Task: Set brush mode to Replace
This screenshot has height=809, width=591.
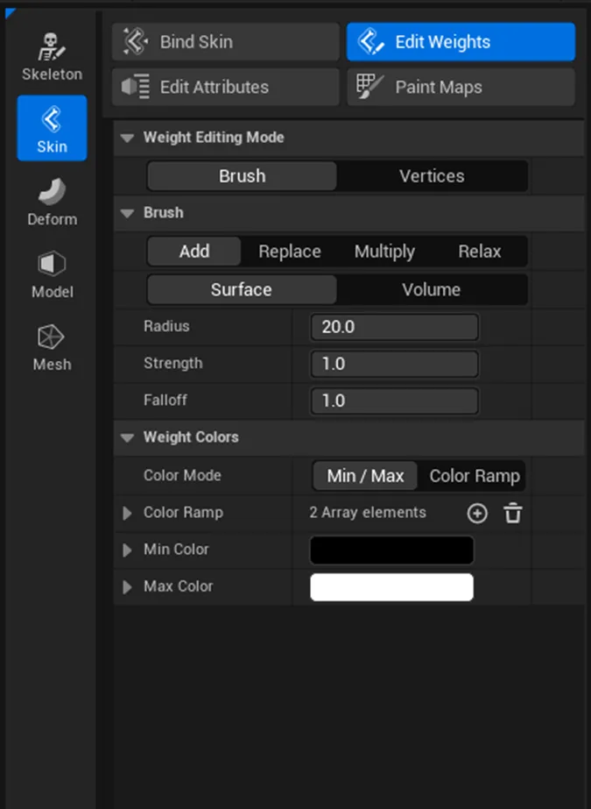Action: pyautogui.click(x=289, y=252)
